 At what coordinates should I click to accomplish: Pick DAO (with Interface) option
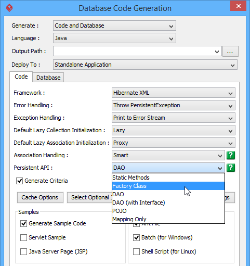click(168, 202)
